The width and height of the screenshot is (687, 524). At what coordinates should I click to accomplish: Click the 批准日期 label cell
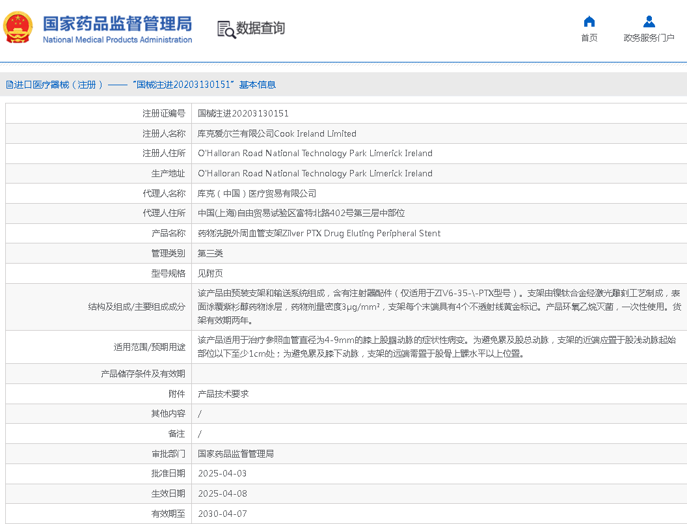tap(99, 474)
